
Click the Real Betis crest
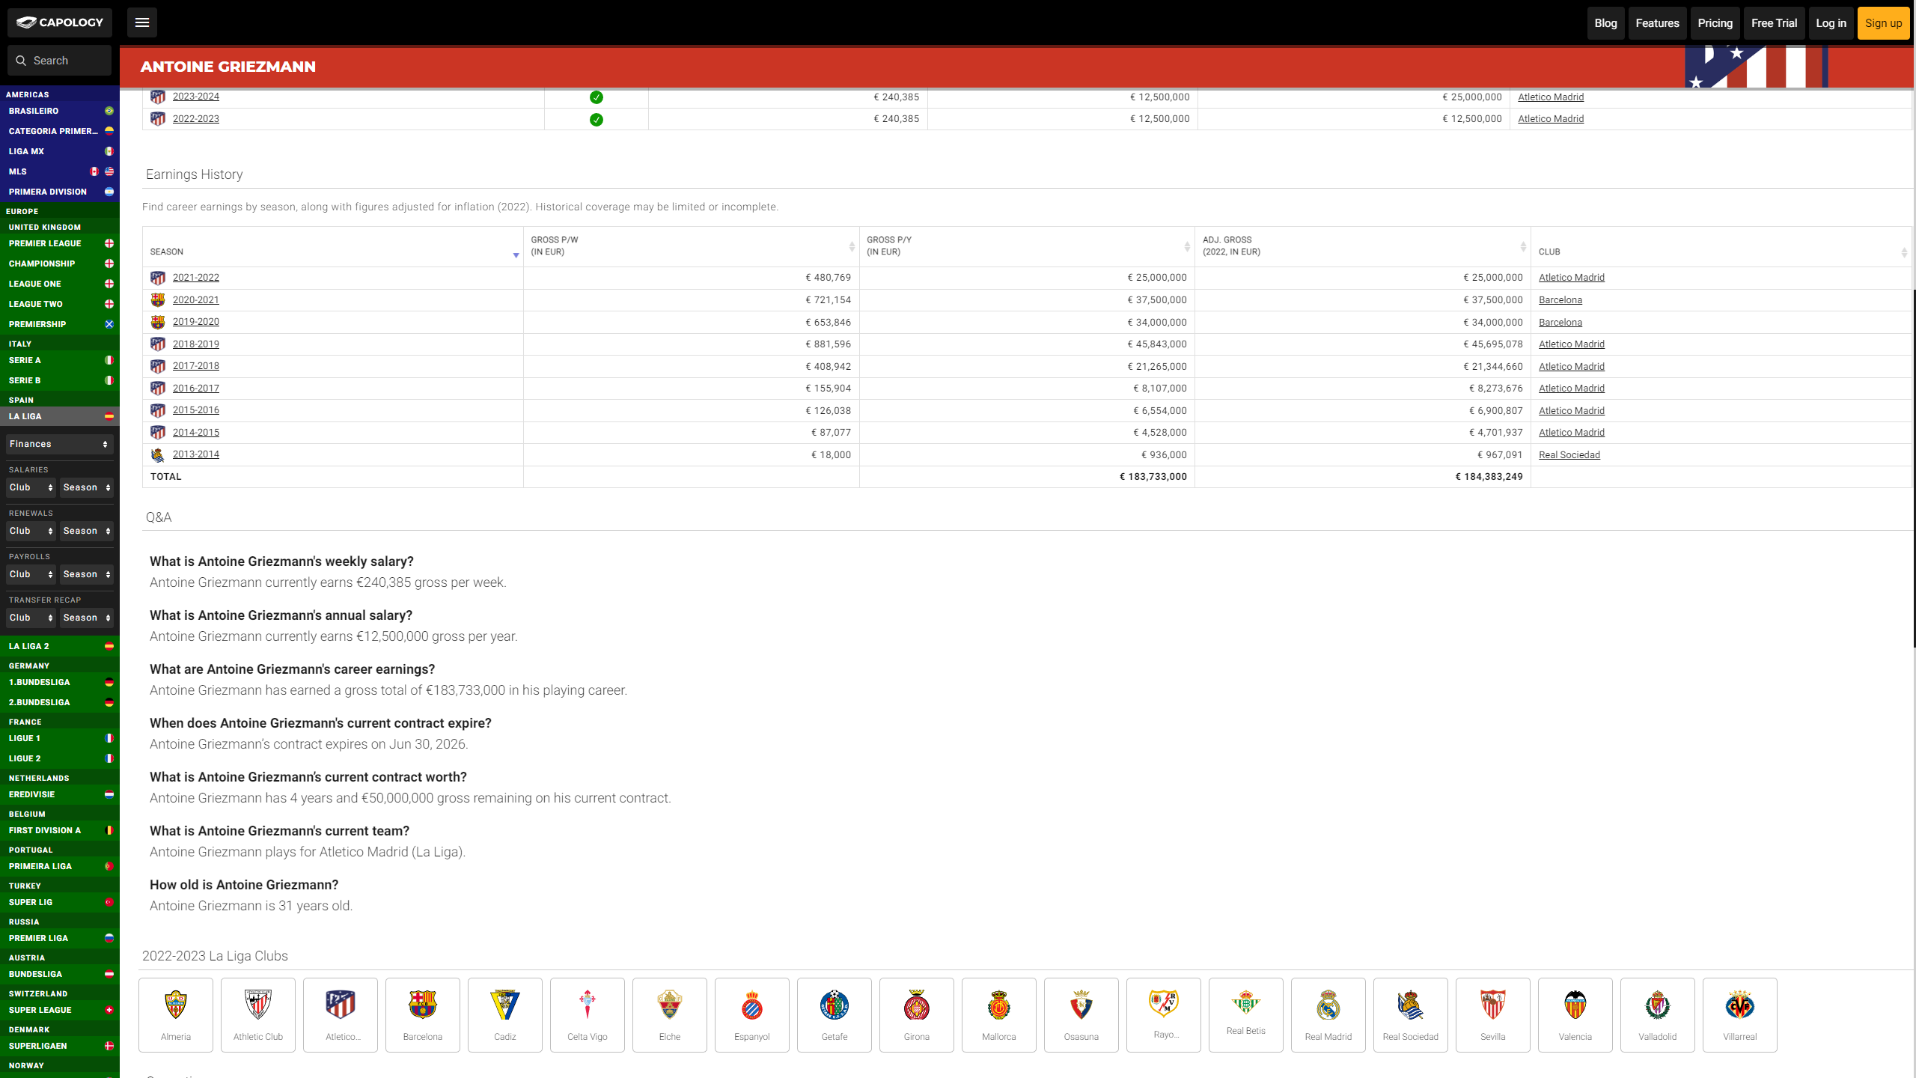pos(1246,1002)
